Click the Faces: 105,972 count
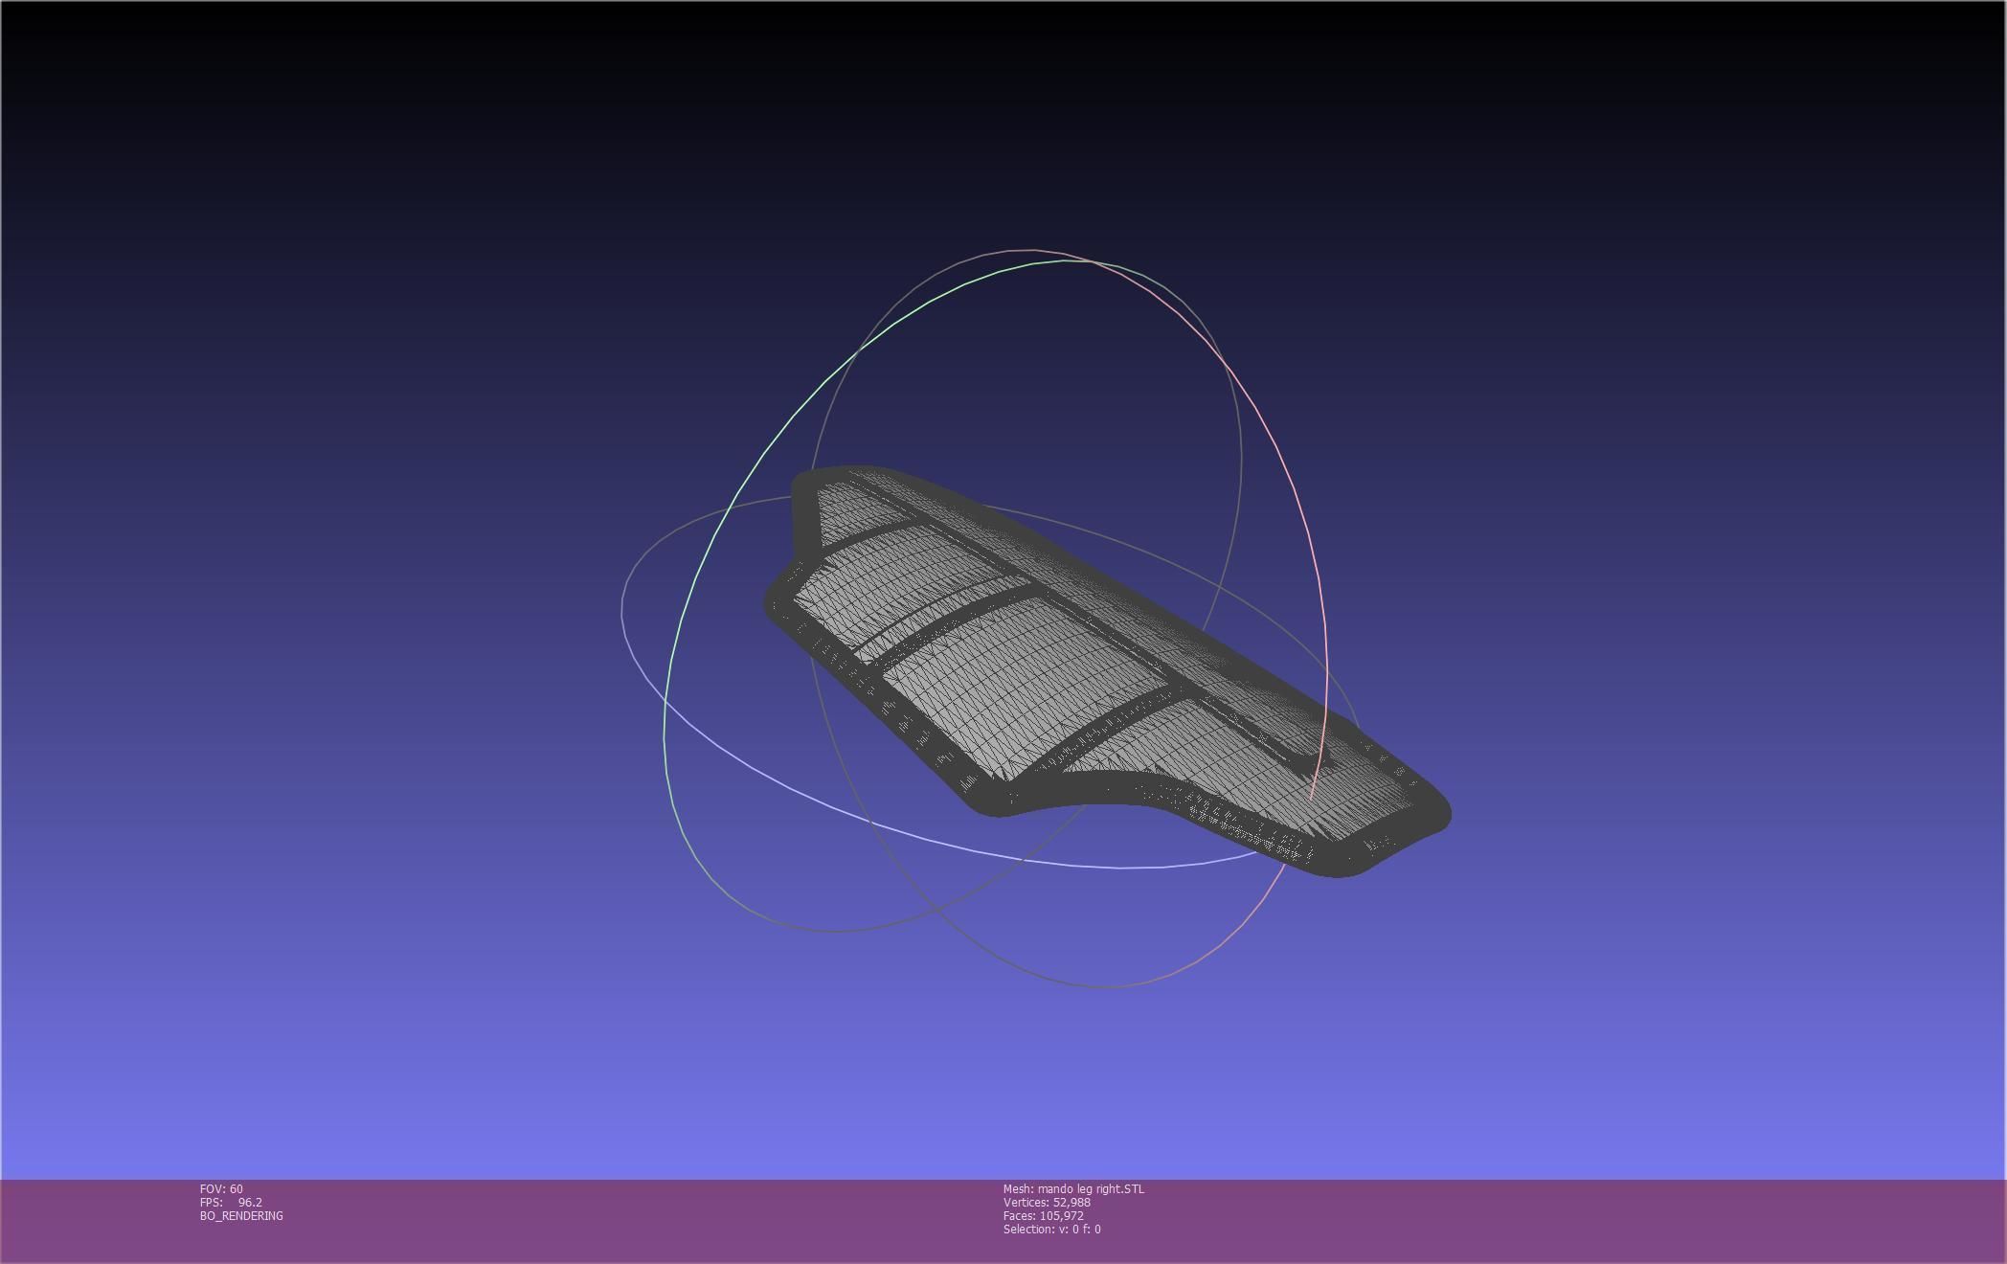The height and width of the screenshot is (1264, 2007). pos(1043,1215)
